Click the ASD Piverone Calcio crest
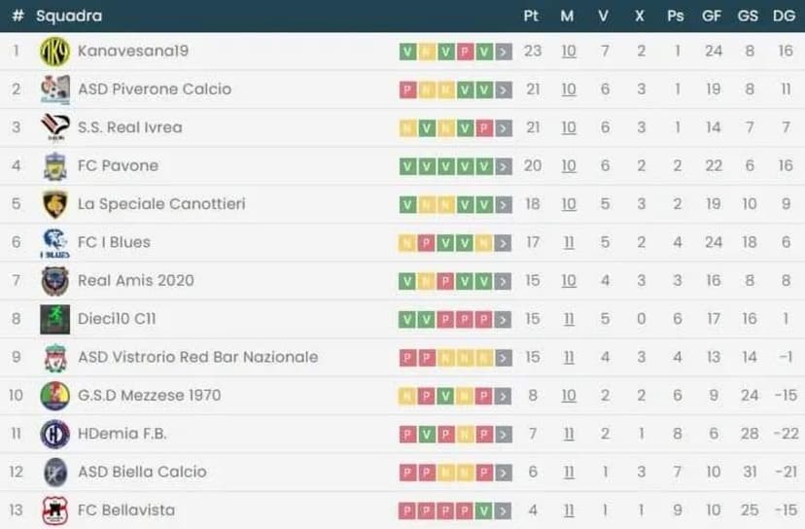805x529 pixels. (x=54, y=89)
